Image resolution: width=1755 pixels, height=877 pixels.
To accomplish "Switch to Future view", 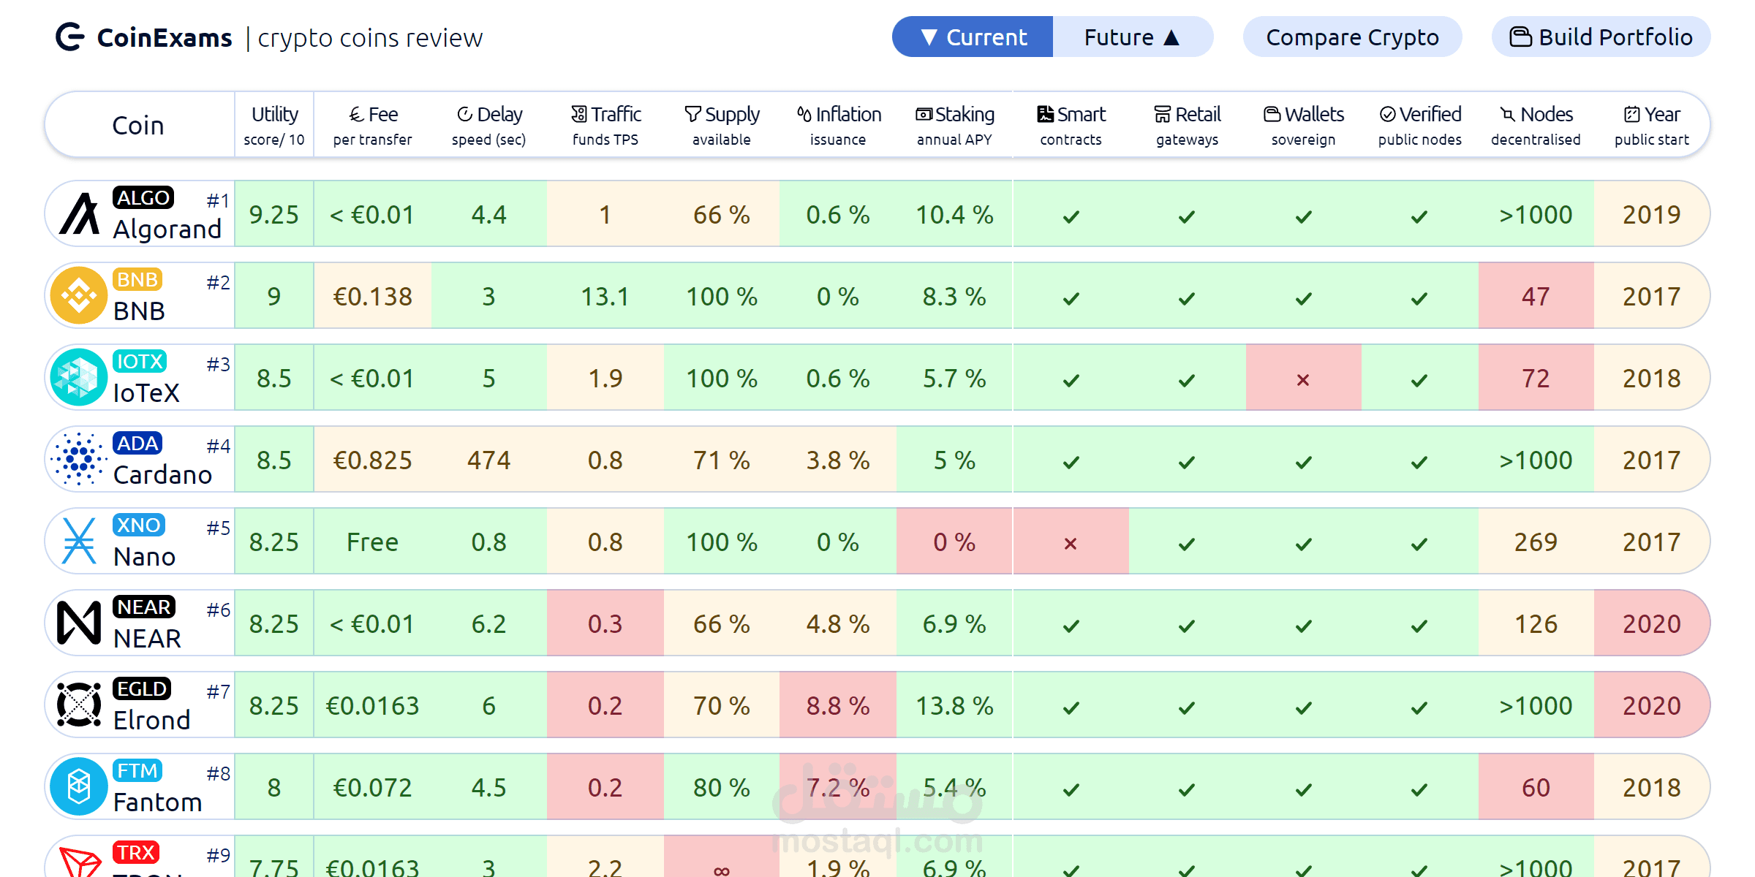I will [x=1133, y=37].
